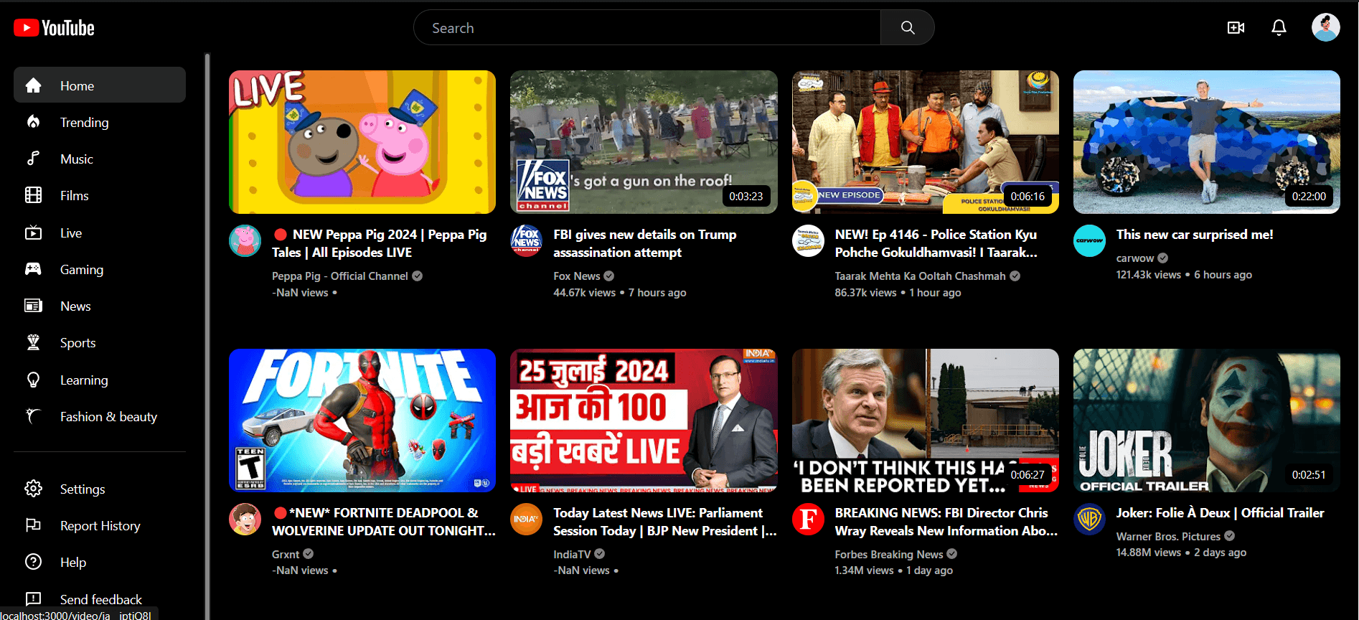1359x620 pixels.
Task: Open Report History in the sidebar
Action: coord(100,525)
